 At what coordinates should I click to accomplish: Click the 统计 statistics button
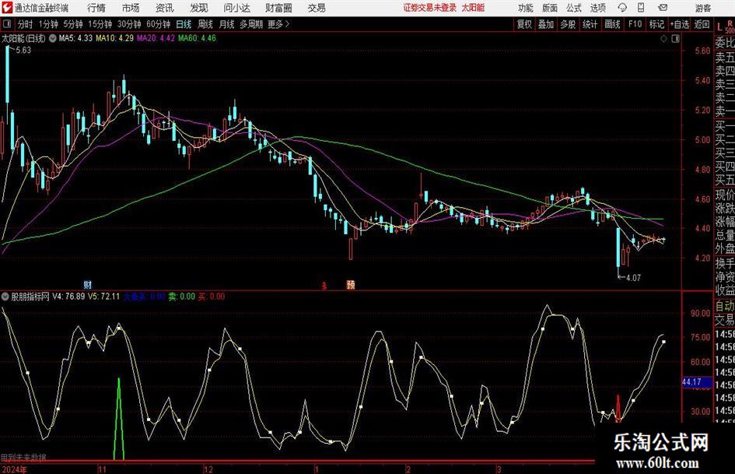[590, 24]
